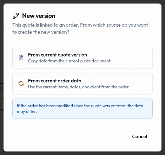Cancel the new version dialog

(140, 136)
